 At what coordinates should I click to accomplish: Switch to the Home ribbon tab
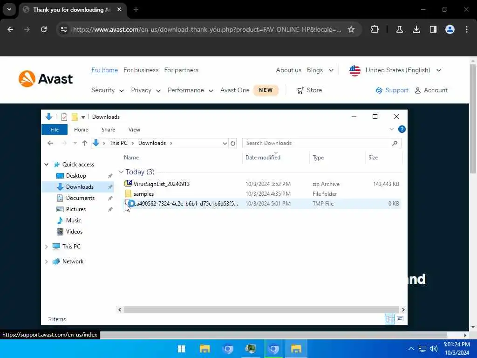(x=81, y=130)
